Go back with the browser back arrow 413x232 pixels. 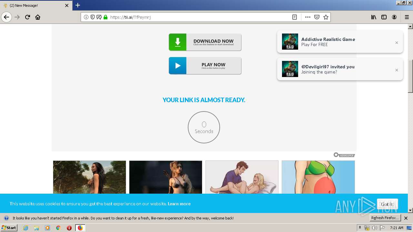tap(6, 17)
